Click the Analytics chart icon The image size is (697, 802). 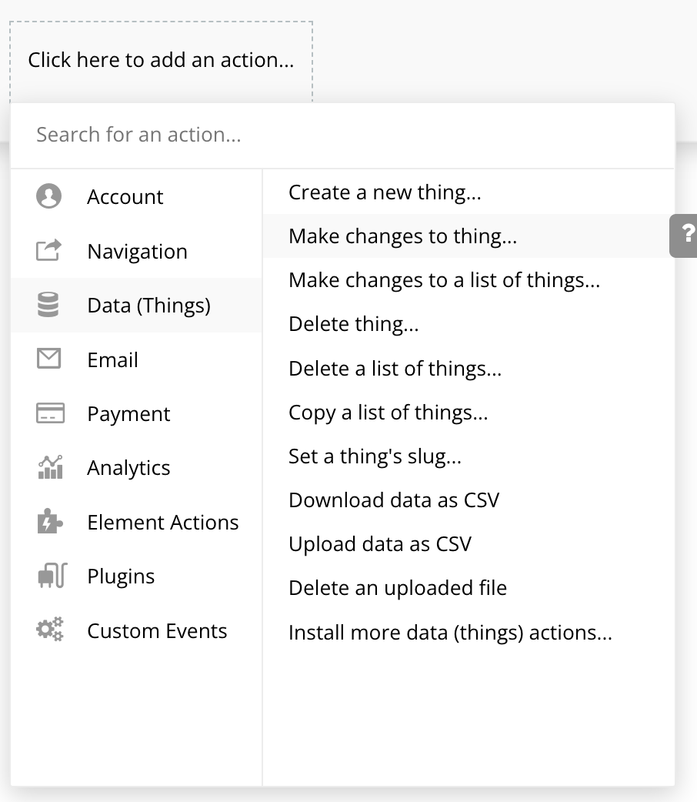pyautogui.click(x=50, y=467)
